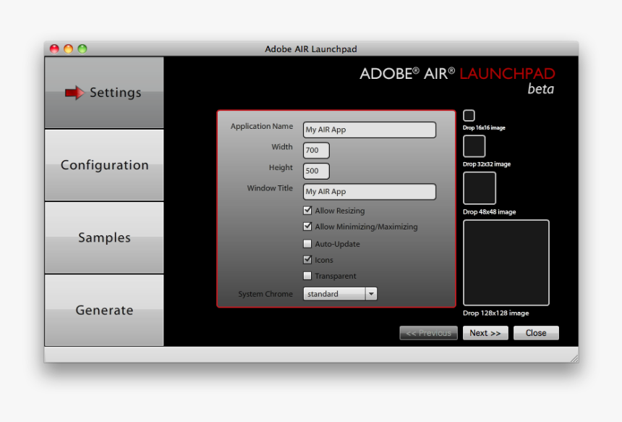Image resolution: width=622 pixels, height=422 pixels.
Task: Go to the Generate section
Action: (x=103, y=310)
